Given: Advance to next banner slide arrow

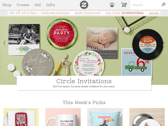Looking at the screenshot, I should 164,43.
